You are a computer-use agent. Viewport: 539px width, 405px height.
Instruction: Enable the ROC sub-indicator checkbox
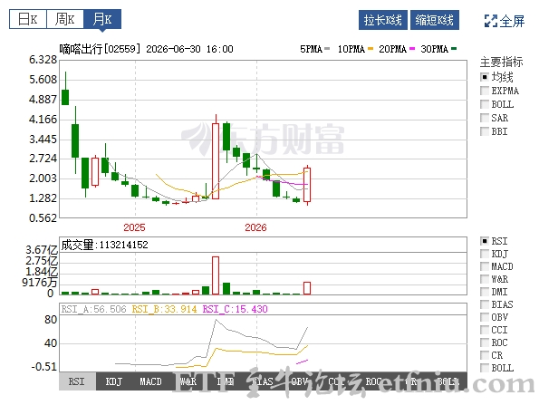(485, 342)
